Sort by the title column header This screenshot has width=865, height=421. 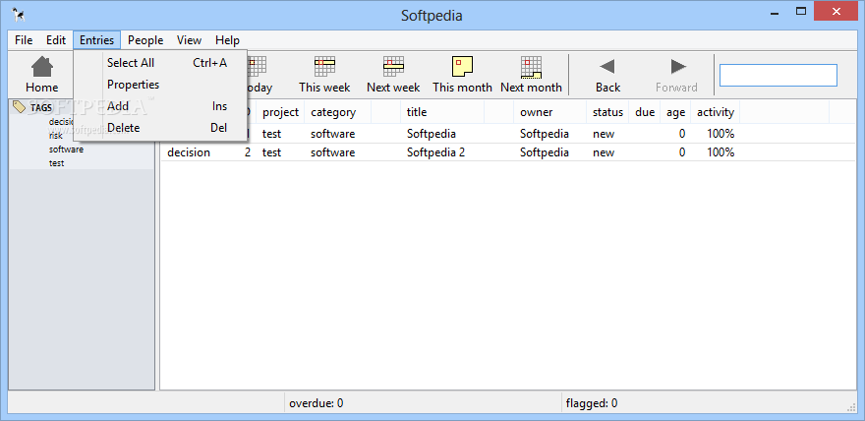pos(443,112)
